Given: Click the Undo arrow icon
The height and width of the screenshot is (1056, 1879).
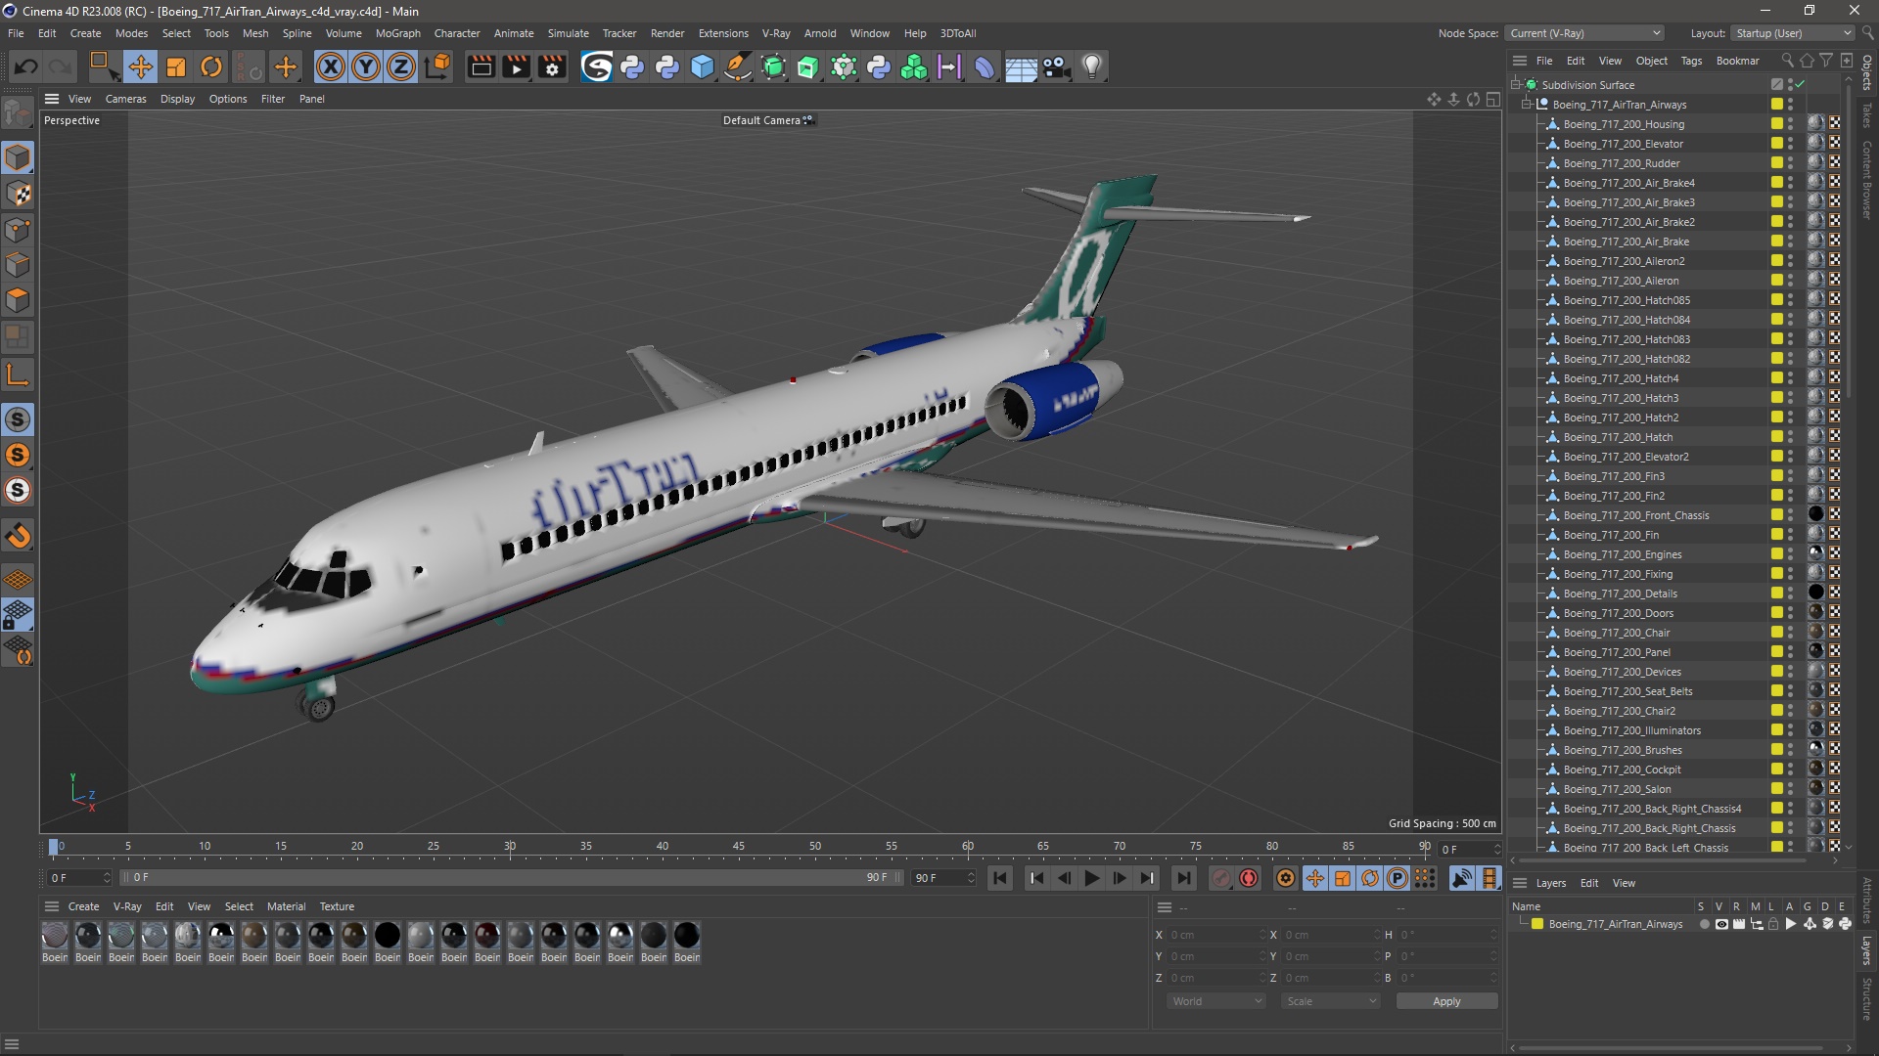Looking at the screenshot, I should point(26,66).
